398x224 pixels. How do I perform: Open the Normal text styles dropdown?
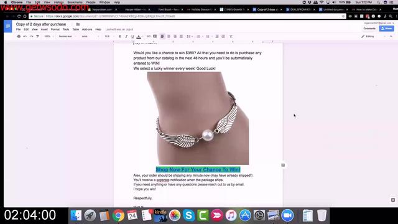tap(67, 37)
